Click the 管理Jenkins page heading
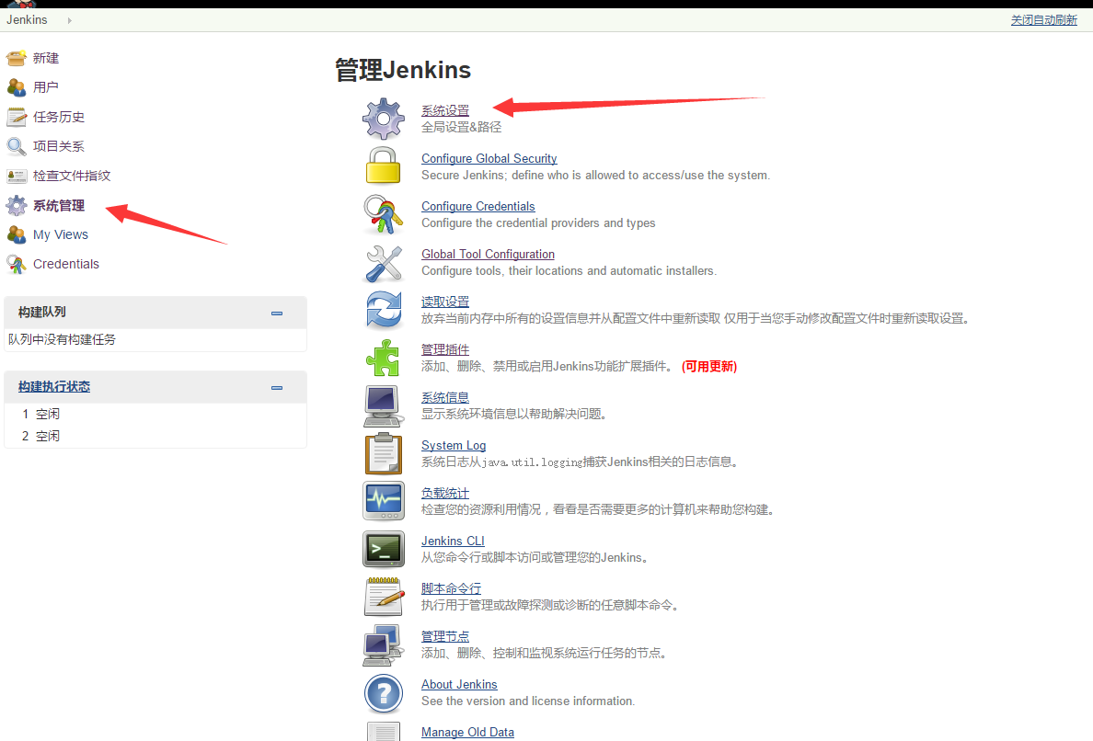Image resolution: width=1093 pixels, height=741 pixels. 403,71
